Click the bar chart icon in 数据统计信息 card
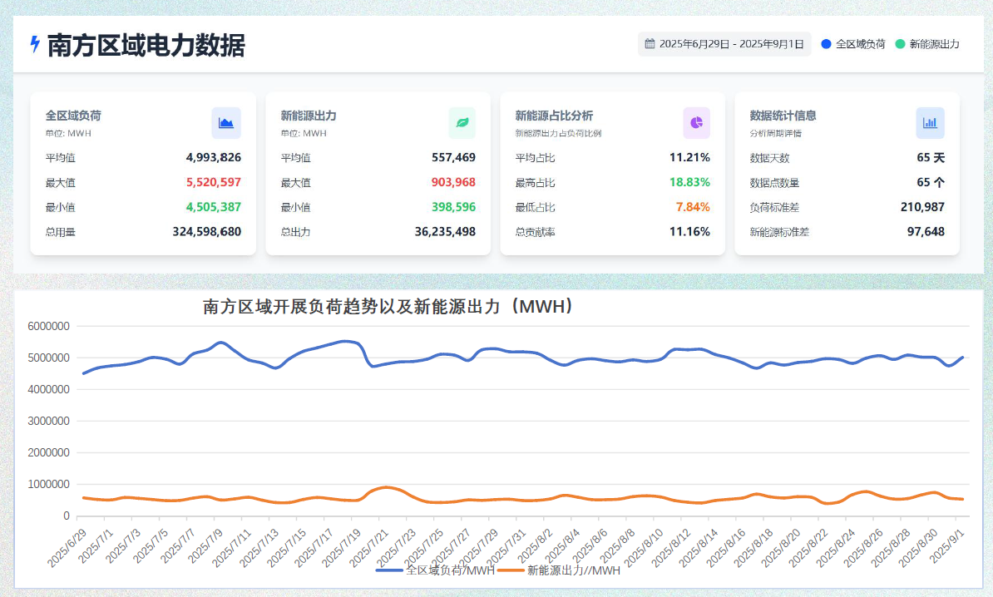This screenshot has height=597, width=993. pyautogui.click(x=930, y=122)
